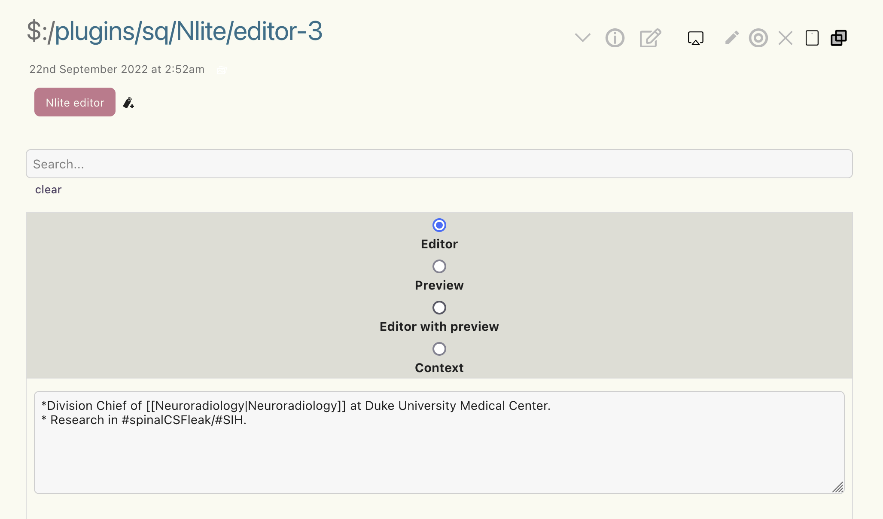Click the overlapping squares clone icon

[x=838, y=38]
